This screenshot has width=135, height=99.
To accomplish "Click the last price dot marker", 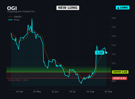I will click(x=106, y=53).
